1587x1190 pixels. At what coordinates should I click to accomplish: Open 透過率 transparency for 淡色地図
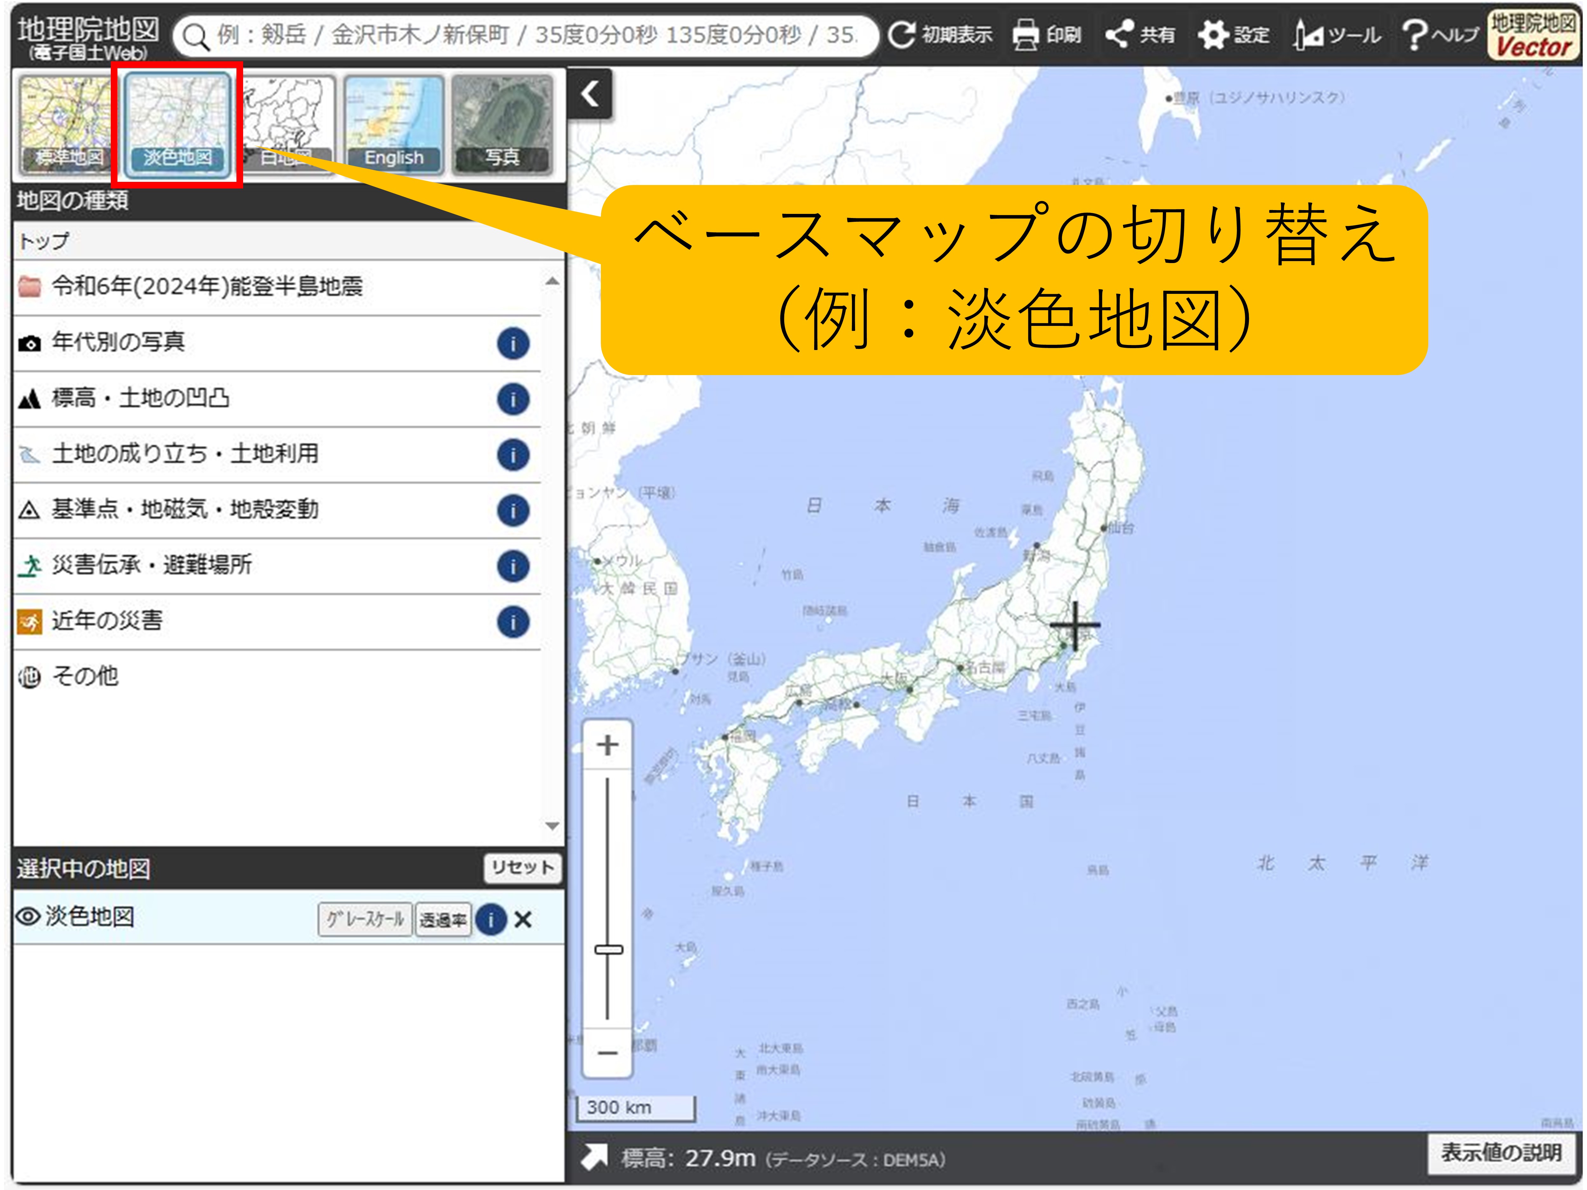click(x=443, y=920)
